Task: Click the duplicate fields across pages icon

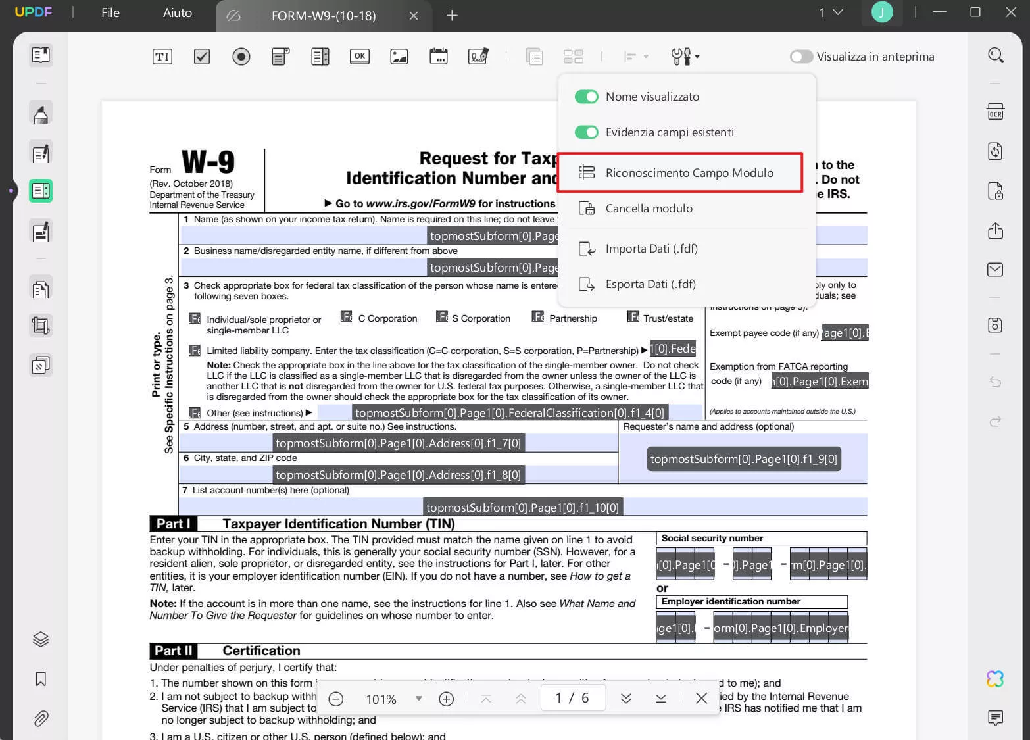Action: pos(535,57)
